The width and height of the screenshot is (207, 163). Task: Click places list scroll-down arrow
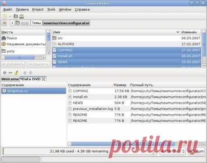(49, 53)
